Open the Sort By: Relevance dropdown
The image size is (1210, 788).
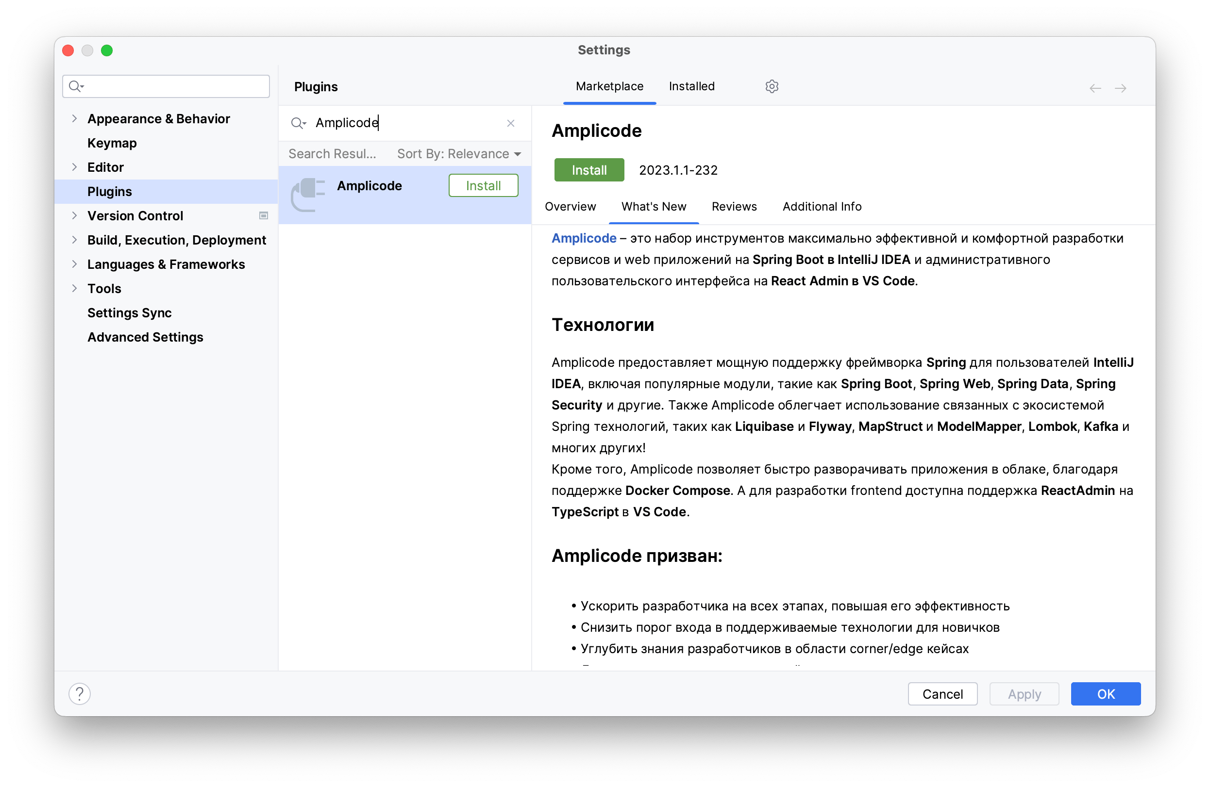[458, 154]
